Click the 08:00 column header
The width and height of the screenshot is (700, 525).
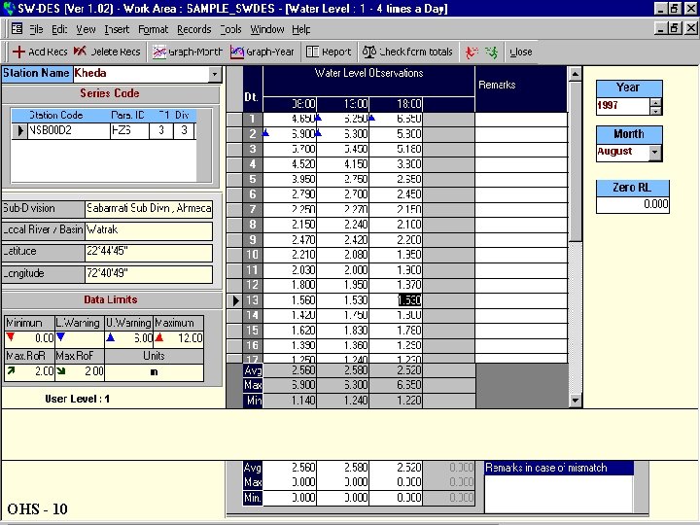(x=290, y=104)
